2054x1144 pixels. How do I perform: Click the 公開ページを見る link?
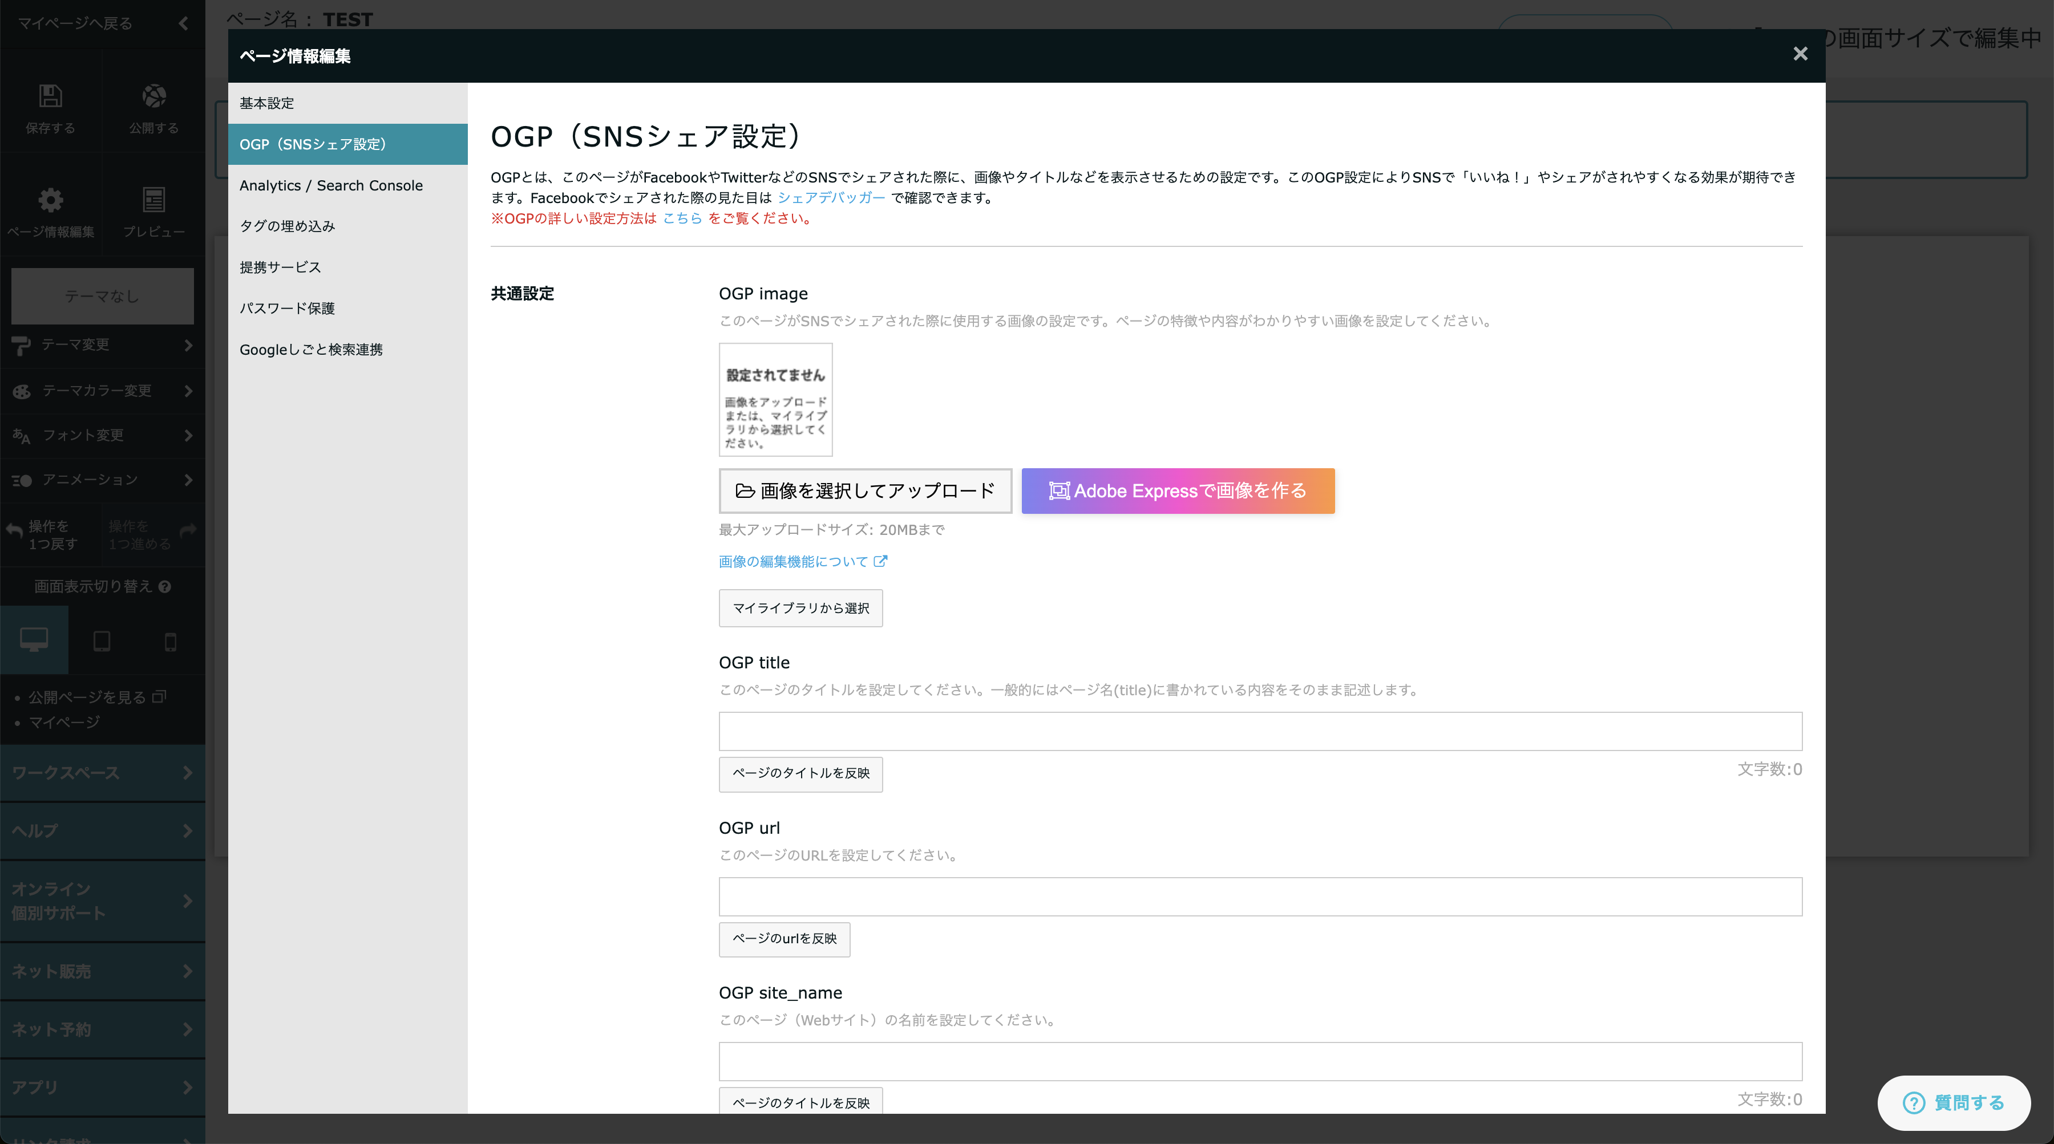[88, 697]
